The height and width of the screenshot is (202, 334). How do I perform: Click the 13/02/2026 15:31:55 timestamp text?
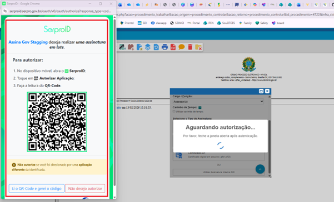138,108
